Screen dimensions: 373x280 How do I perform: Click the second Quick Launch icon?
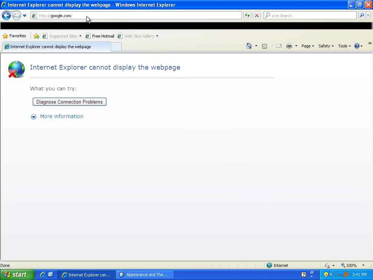pos(51,275)
